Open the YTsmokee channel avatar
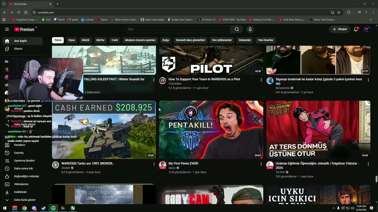Viewport: 378px width, 212px height. 163,81
